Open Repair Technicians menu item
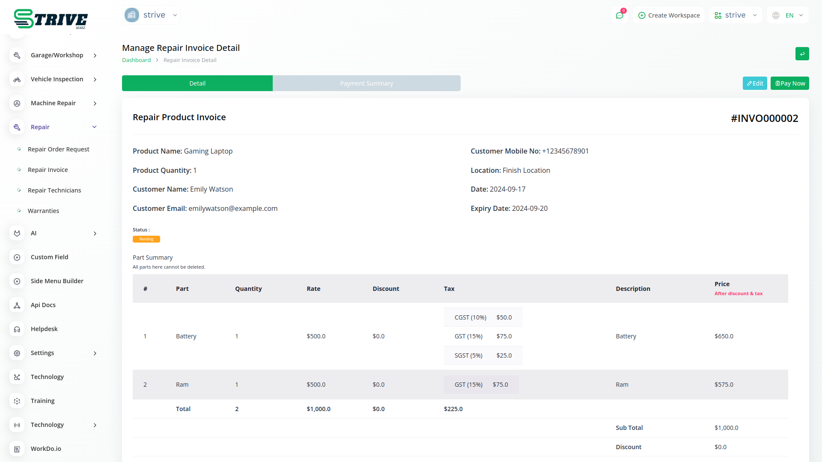This screenshot has width=822, height=462. coord(54,190)
